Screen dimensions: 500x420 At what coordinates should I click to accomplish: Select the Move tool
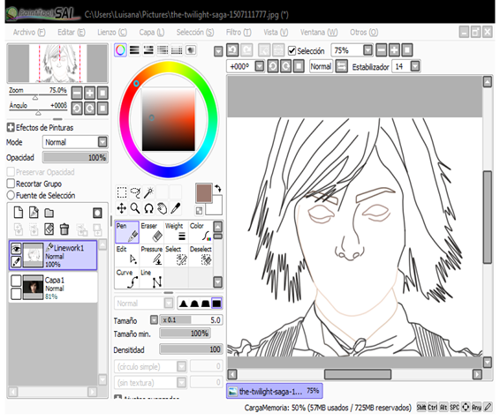coord(122,208)
